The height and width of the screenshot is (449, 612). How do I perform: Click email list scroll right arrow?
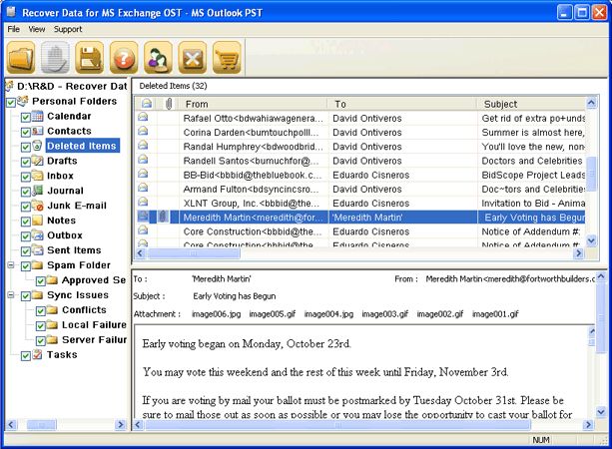point(579,253)
